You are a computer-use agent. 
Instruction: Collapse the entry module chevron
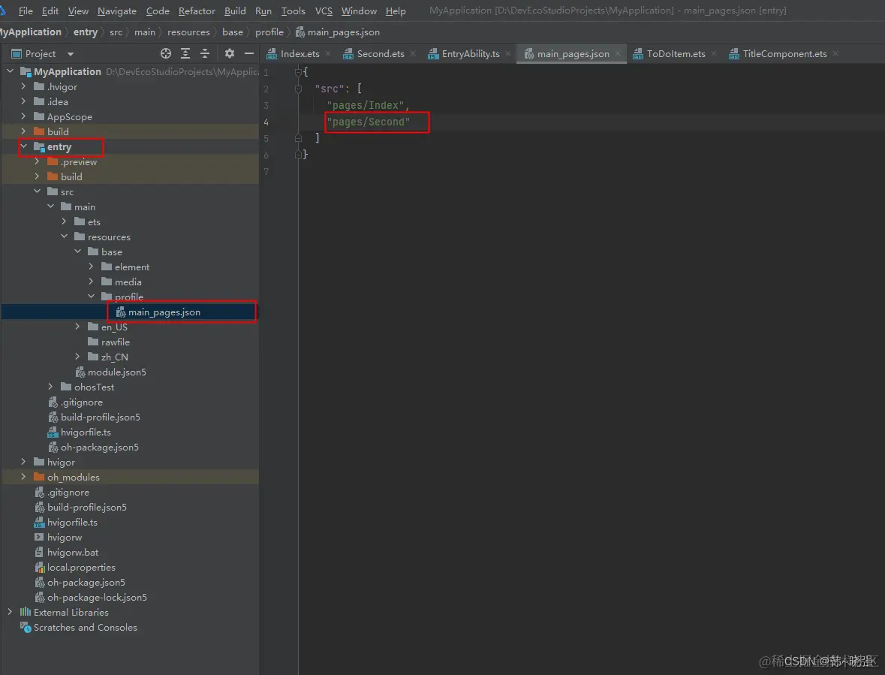click(x=24, y=146)
